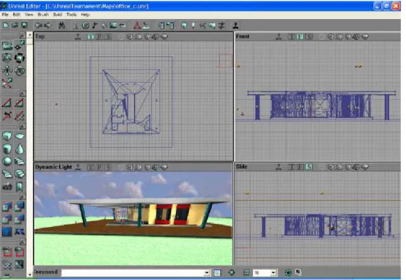Click the Add Special Brush icon
This screenshot has height=280, width=406.
click(x=7, y=231)
